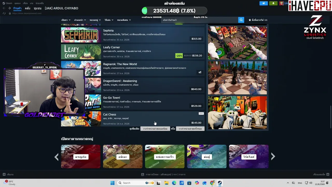332x187 pixels.
Task: Open the โร้คไลค์ category card
Action: click(x=249, y=156)
